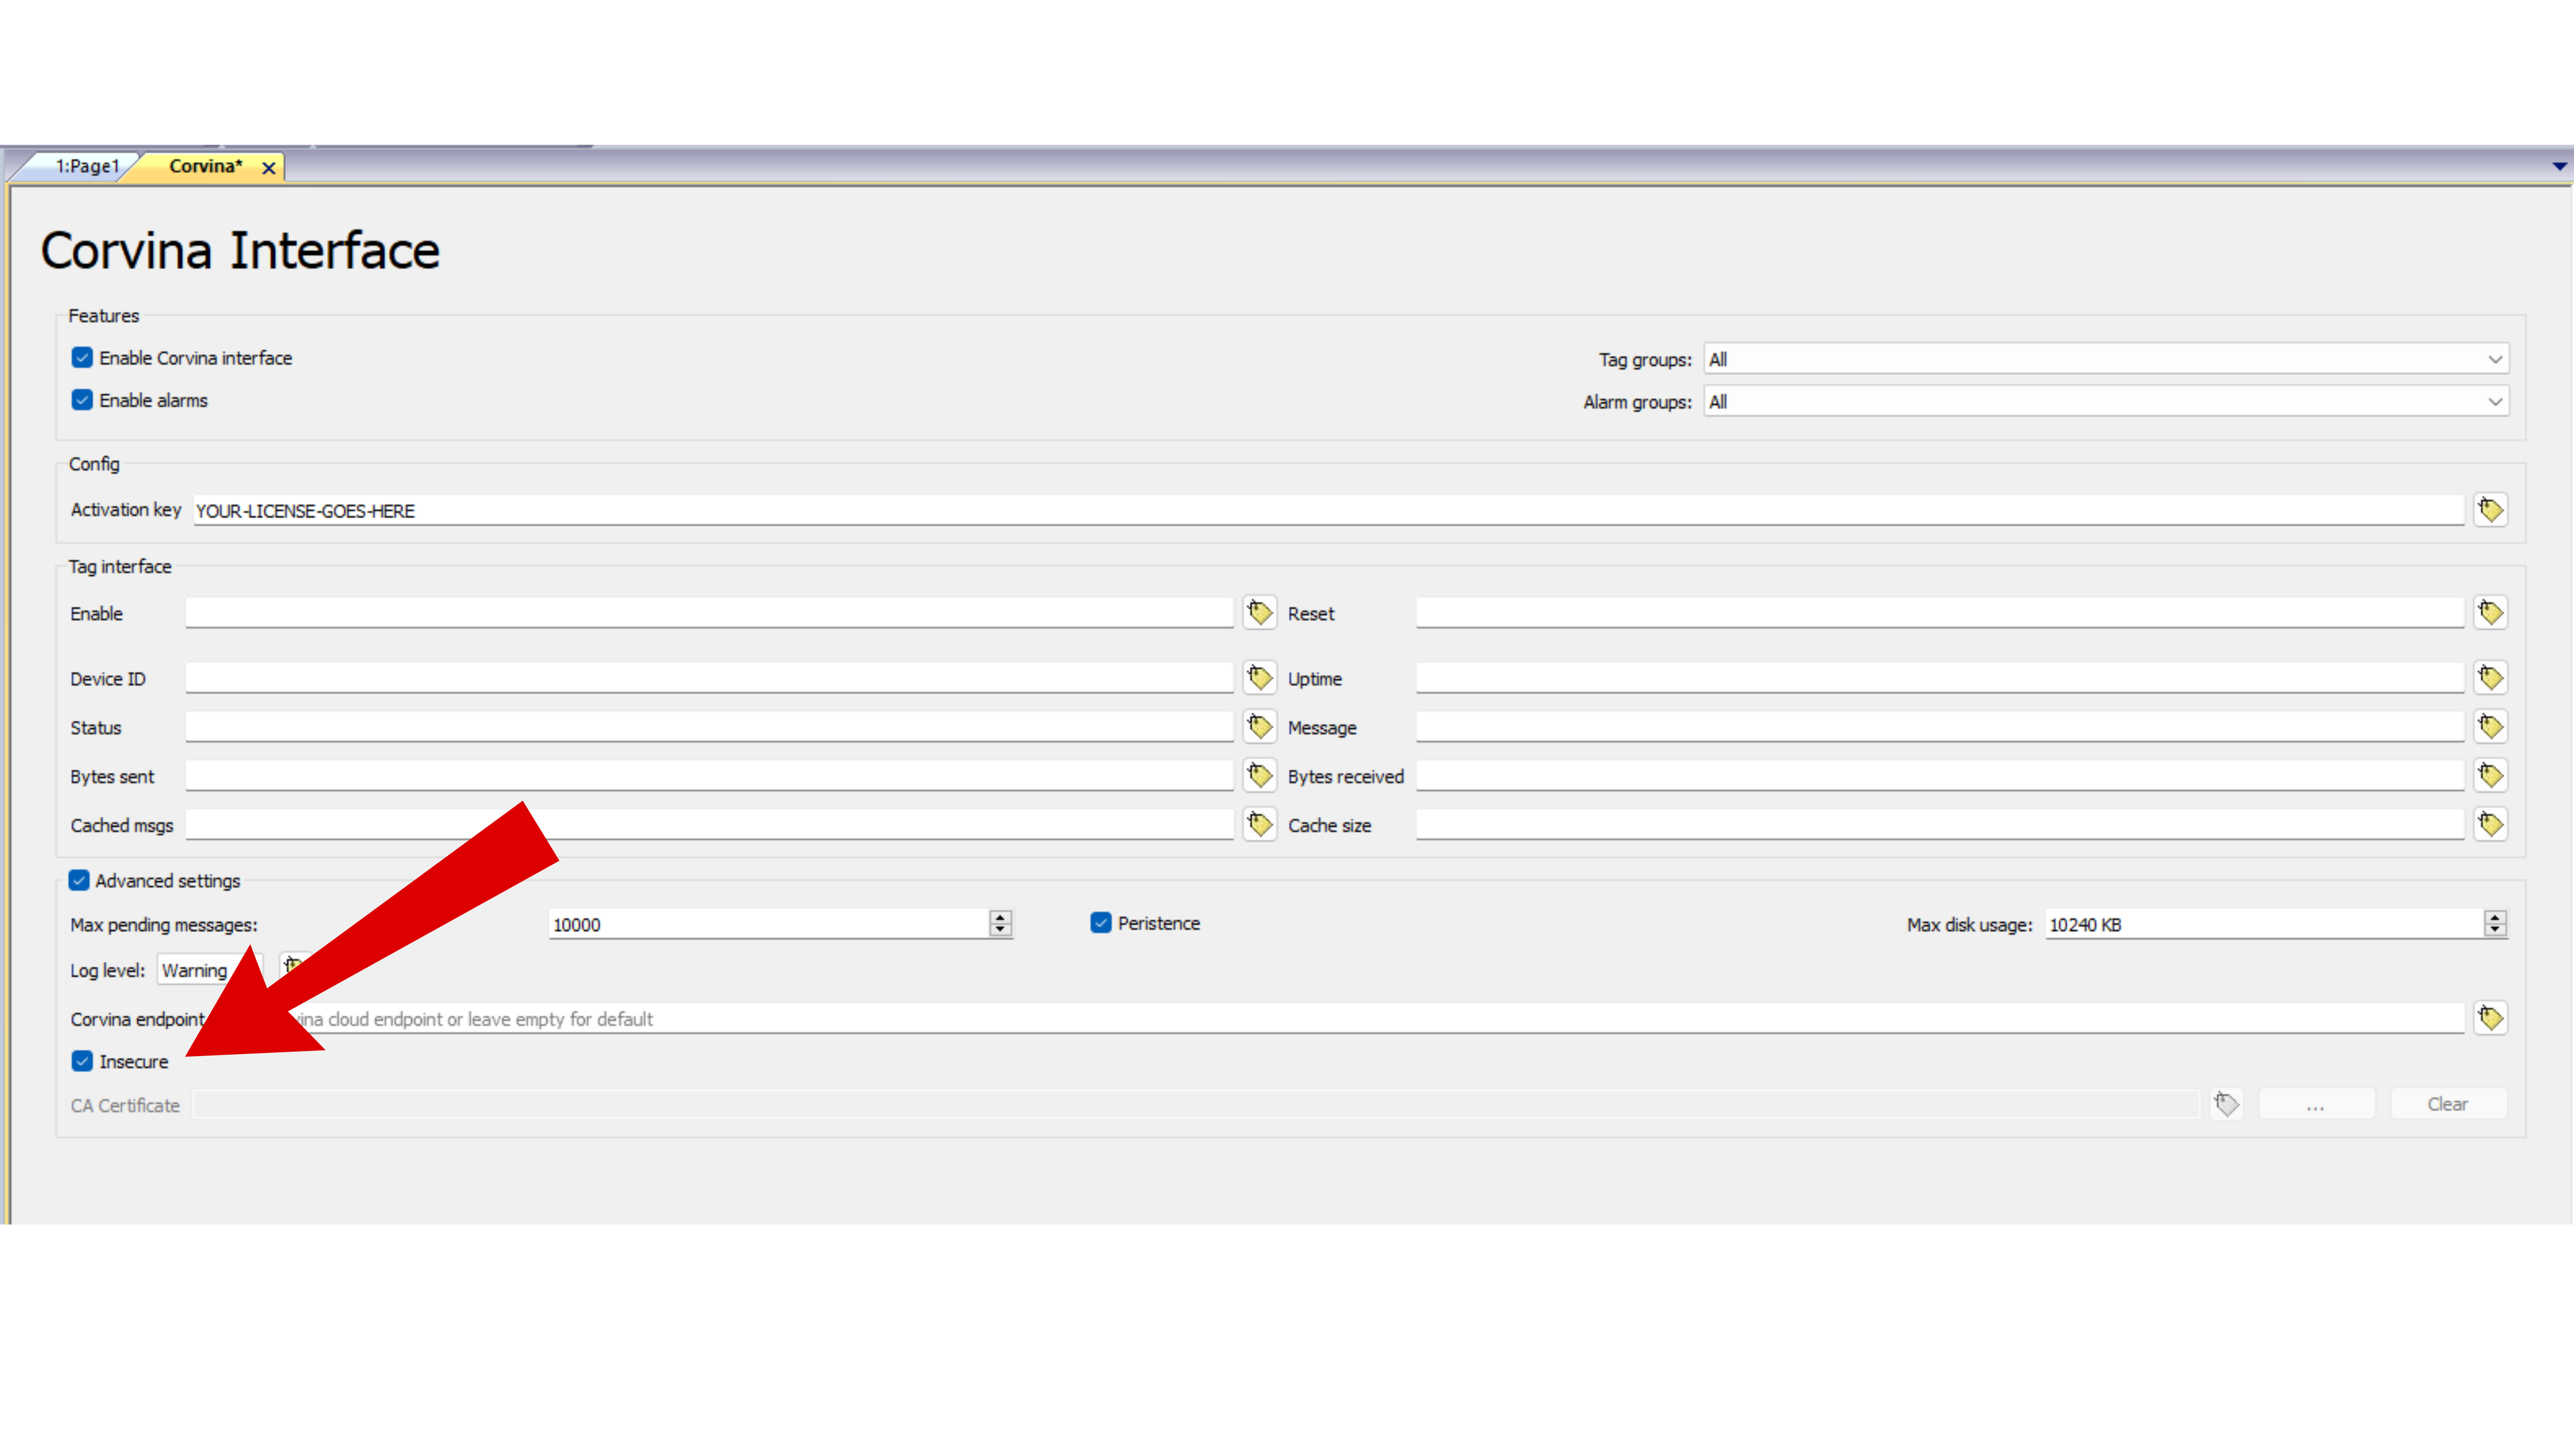The width and height of the screenshot is (2574, 1447).
Task: Select the Corvina* tab
Action: (206, 167)
